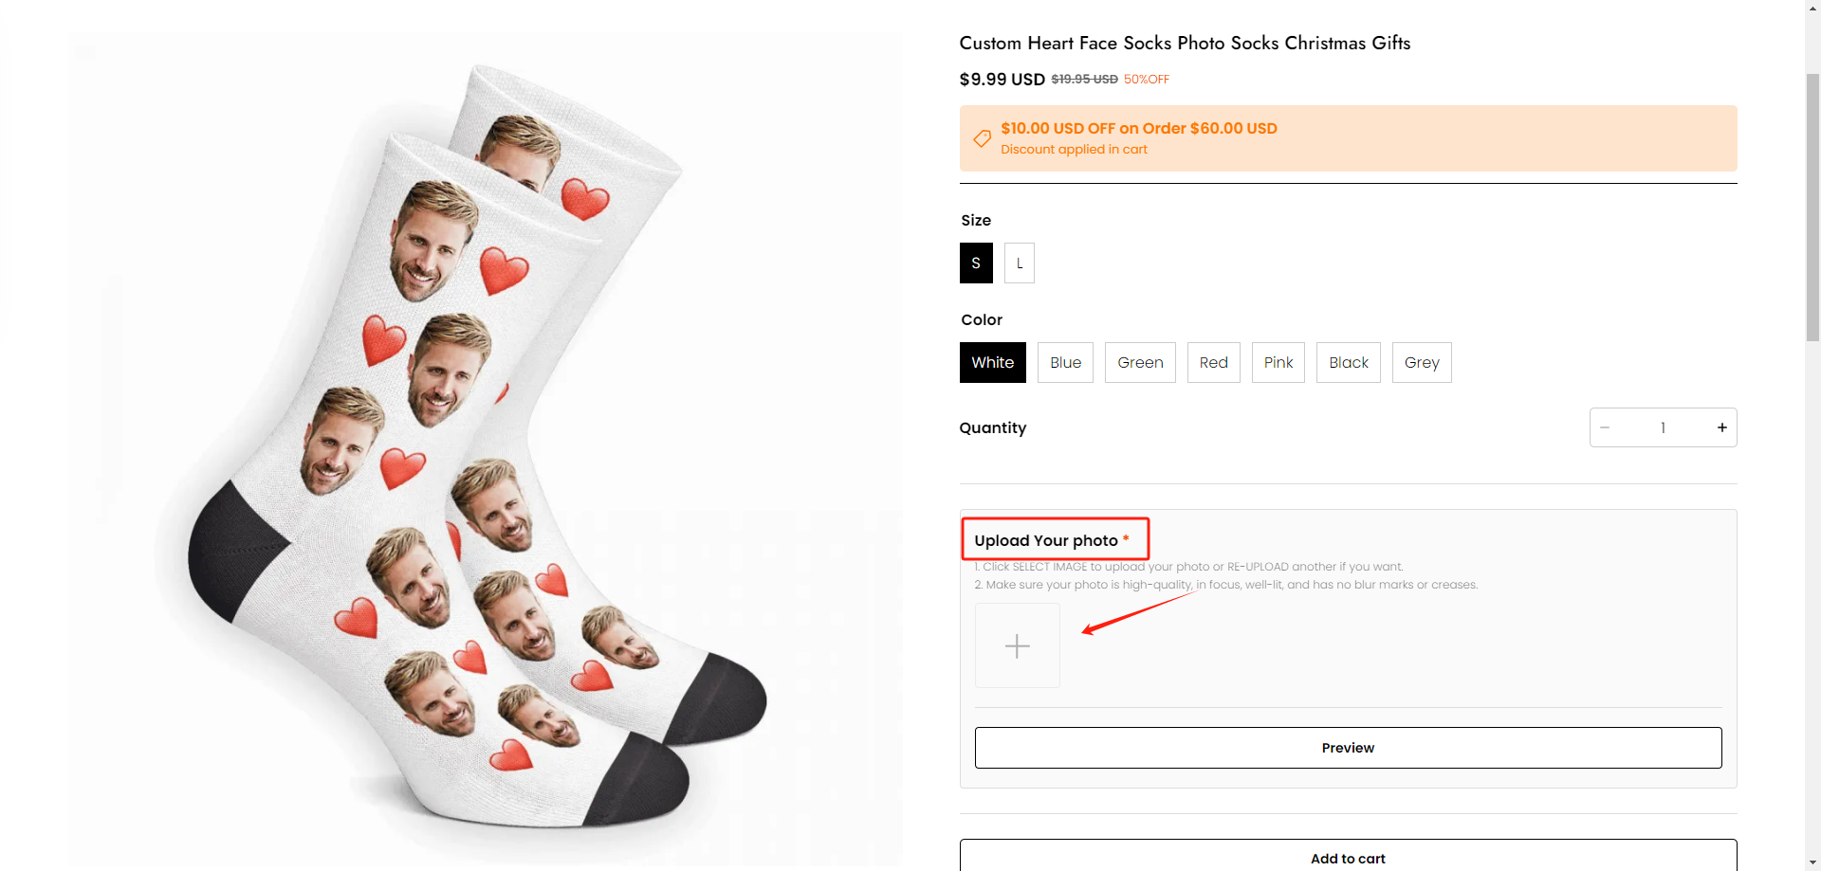Click the page scrollbar down arrow
1821x871 pixels.
[x=1812, y=862]
